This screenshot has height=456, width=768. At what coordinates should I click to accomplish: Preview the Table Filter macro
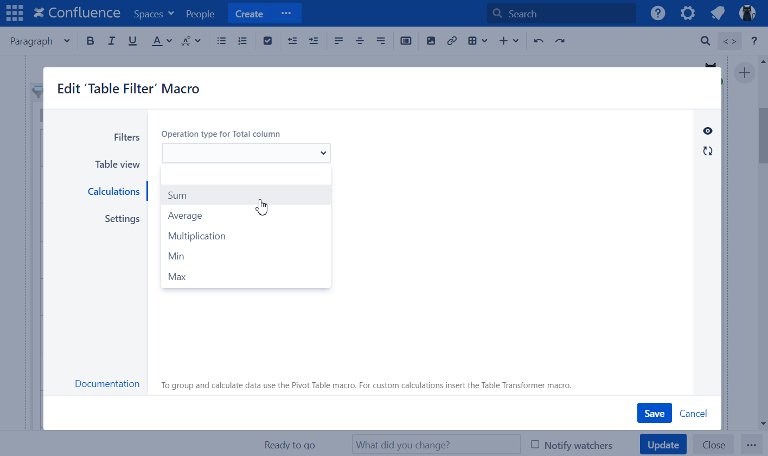pos(707,131)
